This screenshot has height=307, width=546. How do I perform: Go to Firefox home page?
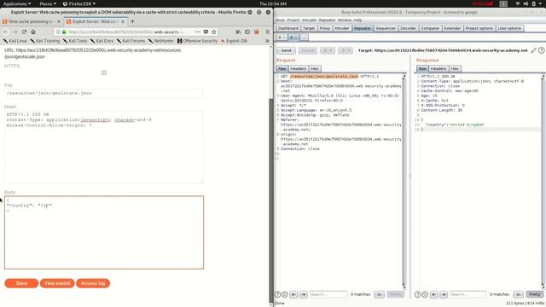click(33, 32)
